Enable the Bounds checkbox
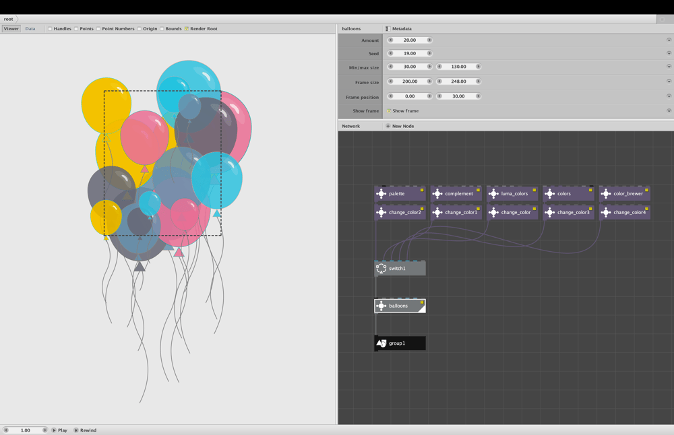The width and height of the screenshot is (674, 435). [162, 29]
